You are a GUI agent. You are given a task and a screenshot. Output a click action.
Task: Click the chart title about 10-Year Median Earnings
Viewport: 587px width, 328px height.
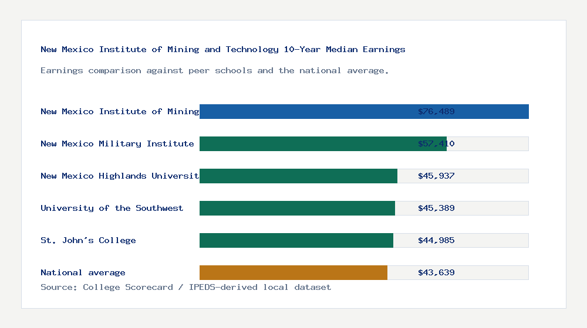[x=222, y=49]
